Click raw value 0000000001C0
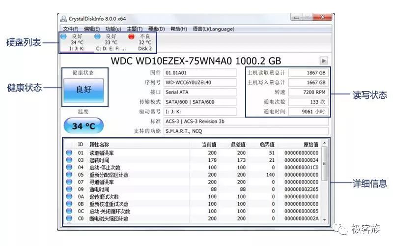Viewport: 393px width, 246px height. tap(301, 167)
